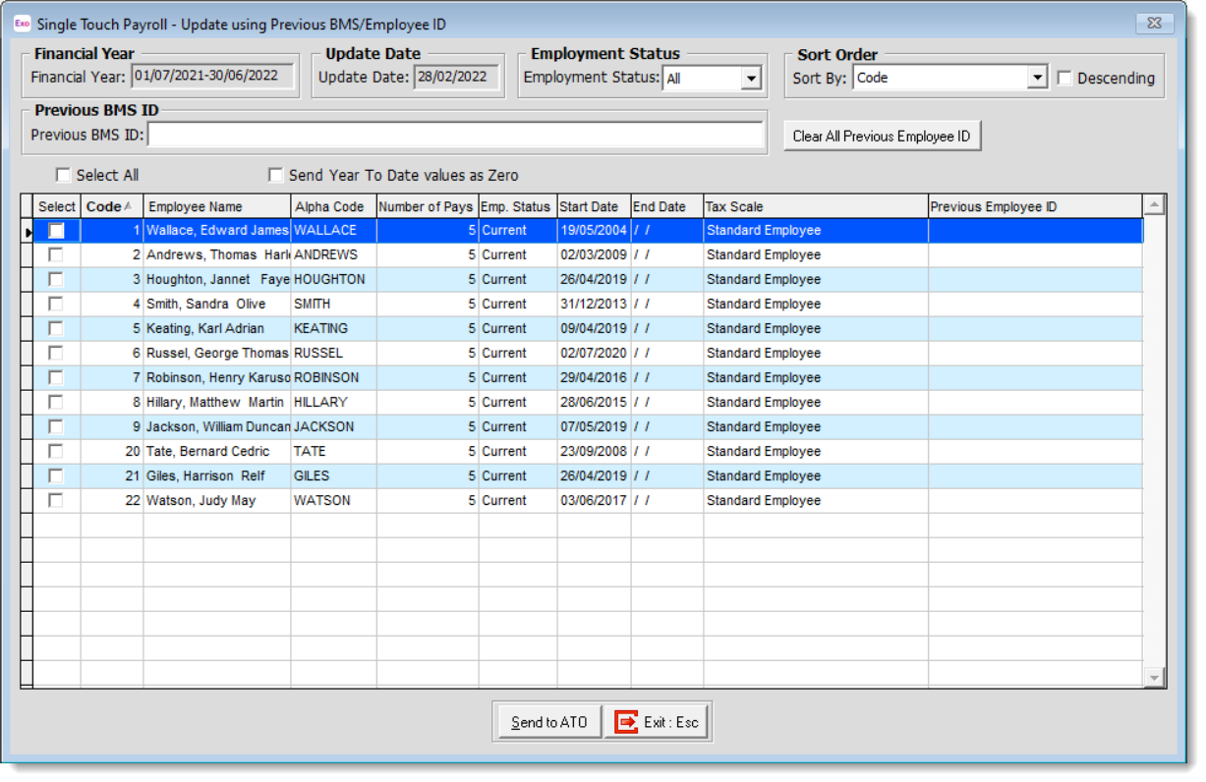Image resolution: width=1206 pixels, height=782 pixels.
Task: Enable the Select All checkbox
Action: [64, 174]
